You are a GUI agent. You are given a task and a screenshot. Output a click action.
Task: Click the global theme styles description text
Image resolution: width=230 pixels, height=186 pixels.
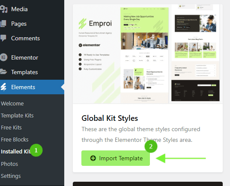coord(141,135)
